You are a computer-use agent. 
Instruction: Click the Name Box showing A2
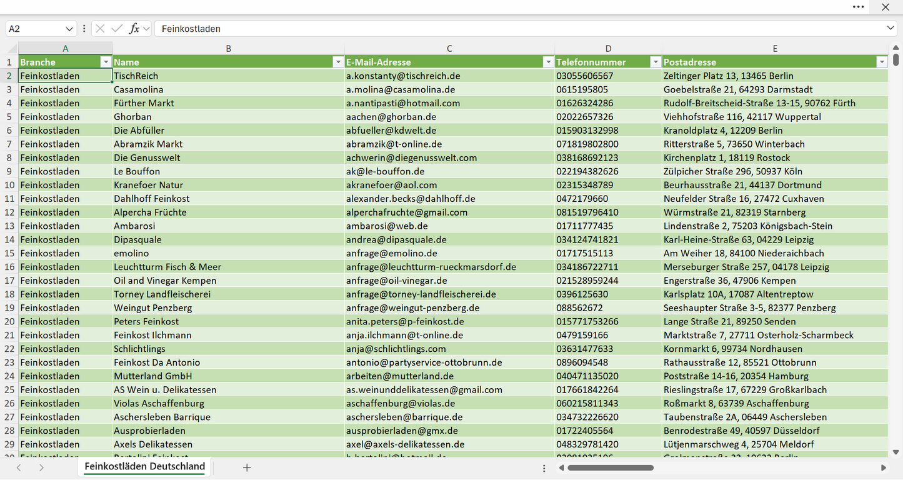tap(35, 29)
